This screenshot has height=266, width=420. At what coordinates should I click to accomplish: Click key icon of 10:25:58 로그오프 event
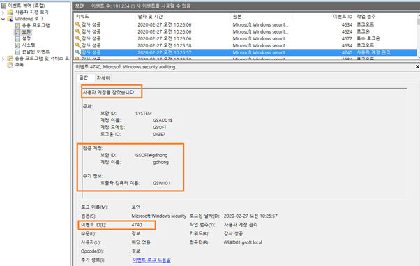77,45
